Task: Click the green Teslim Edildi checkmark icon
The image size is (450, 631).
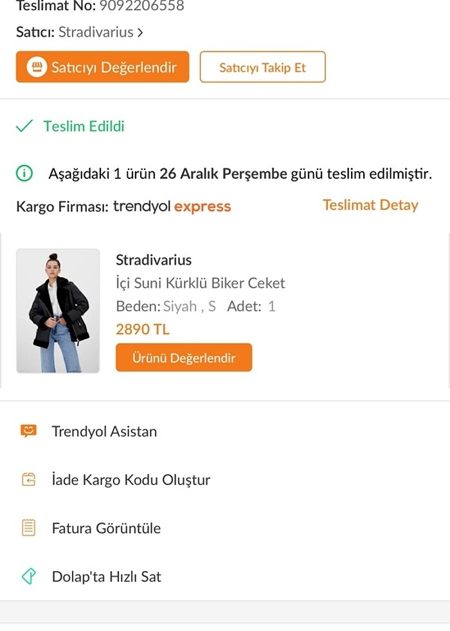Action: click(24, 127)
